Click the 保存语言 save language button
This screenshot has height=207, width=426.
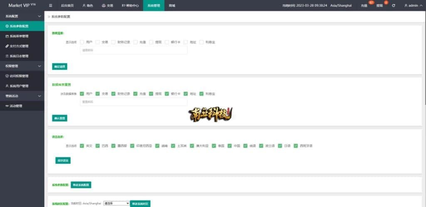(63, 160)
